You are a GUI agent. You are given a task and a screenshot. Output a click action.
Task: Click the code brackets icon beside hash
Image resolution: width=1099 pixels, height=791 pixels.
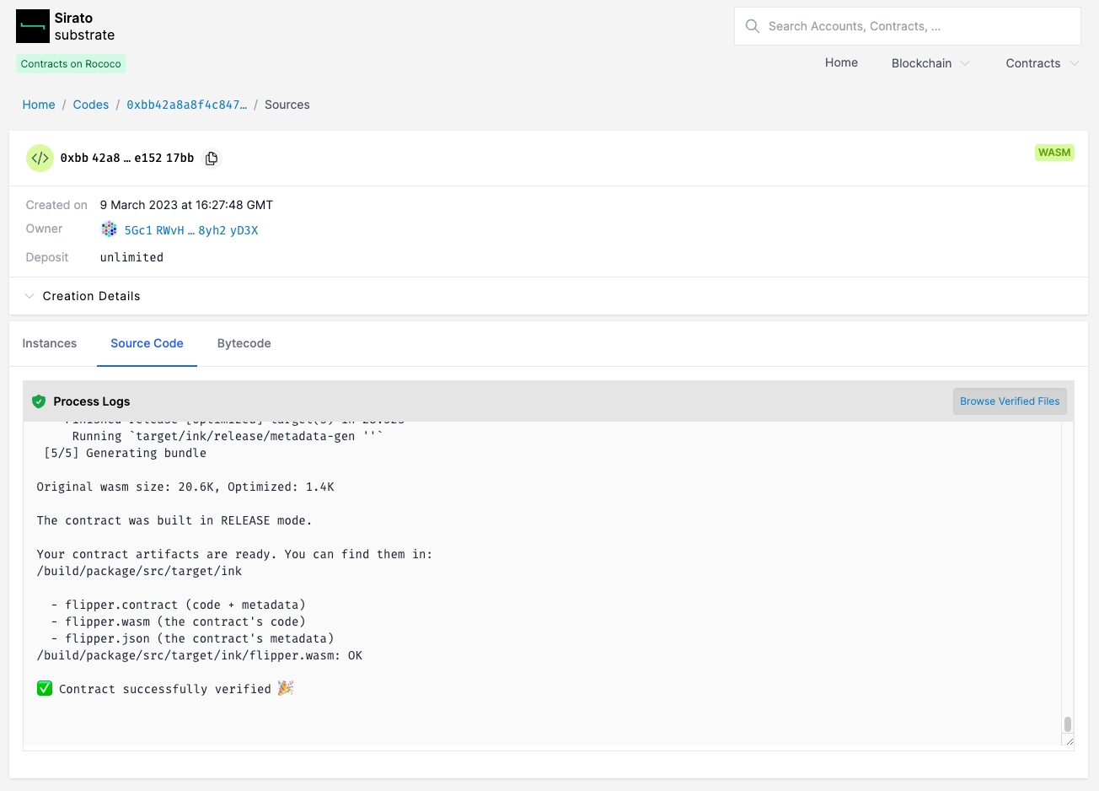click(40, 159)
